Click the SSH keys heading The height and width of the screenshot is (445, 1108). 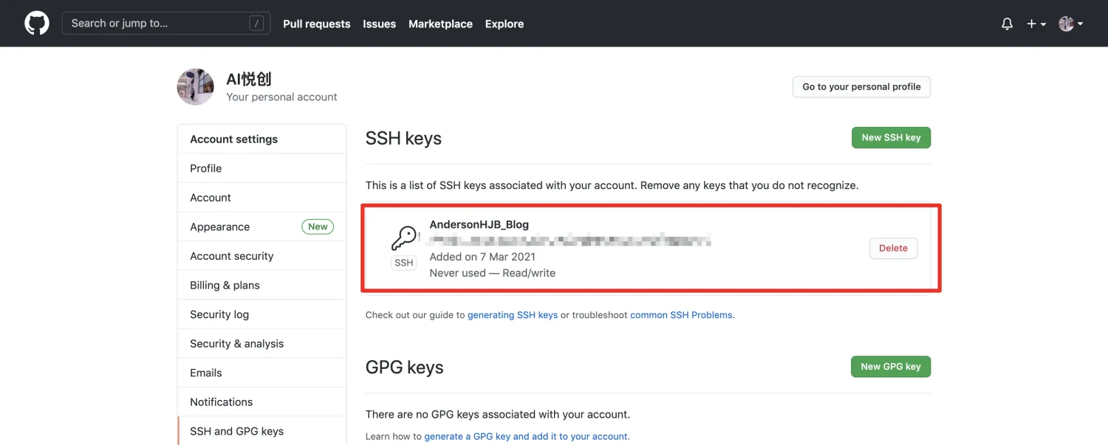pos(403,139)
